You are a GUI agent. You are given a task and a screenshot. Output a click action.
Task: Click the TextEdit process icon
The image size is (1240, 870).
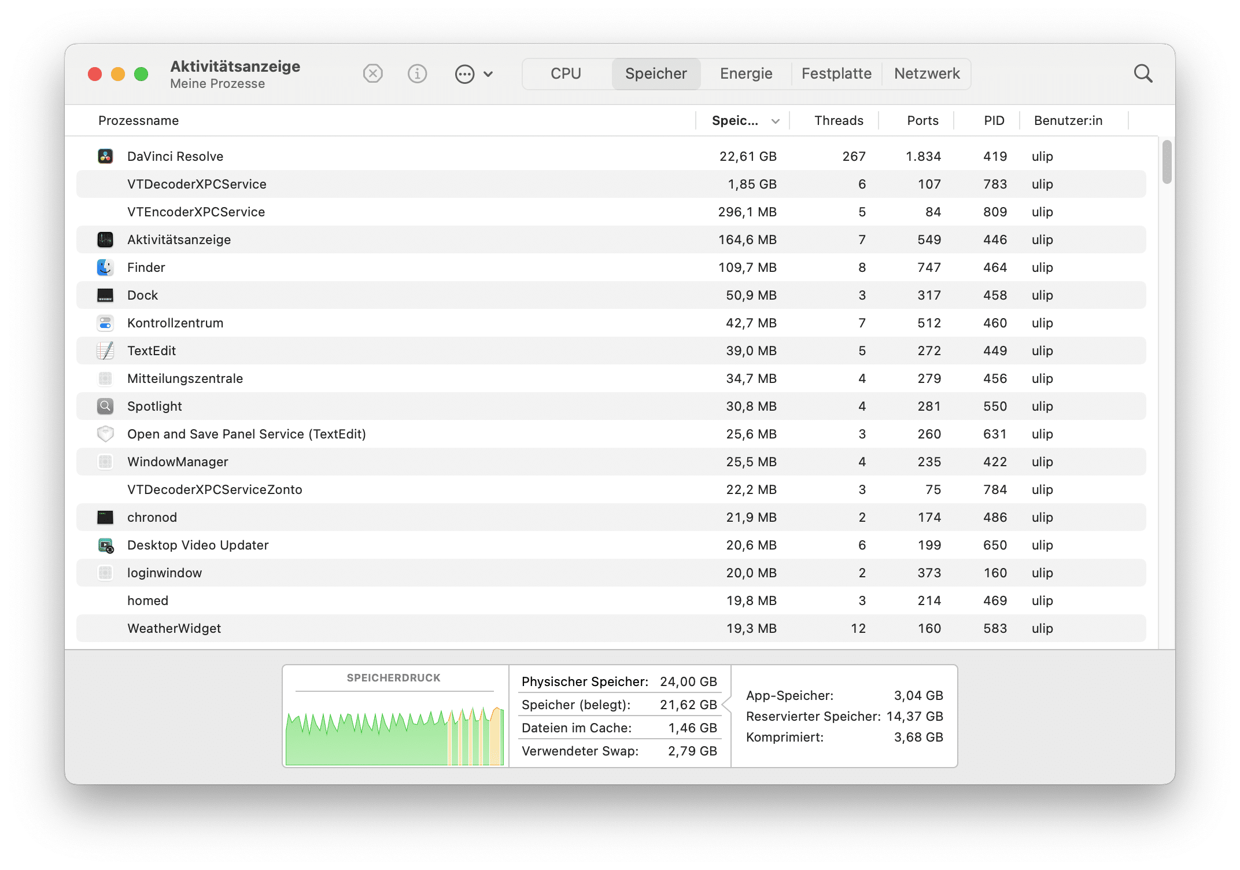click(x=105, y=351)
